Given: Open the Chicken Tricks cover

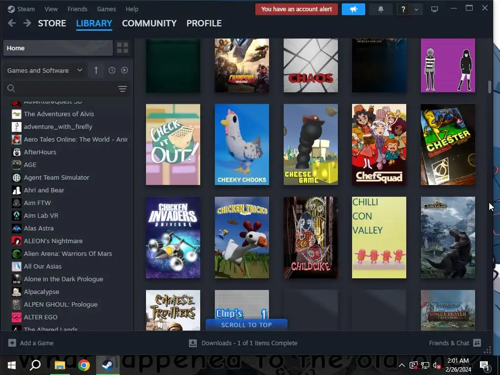Looking at the screenshot, I should pos(242,238).
